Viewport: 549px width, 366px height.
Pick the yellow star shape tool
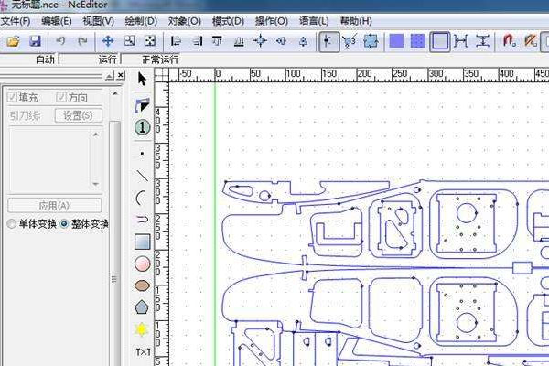[x=142, y=329]
